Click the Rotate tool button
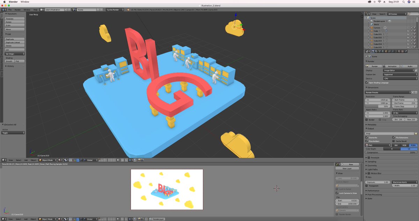Screen dimensions: 419x221 click(15, 22)
